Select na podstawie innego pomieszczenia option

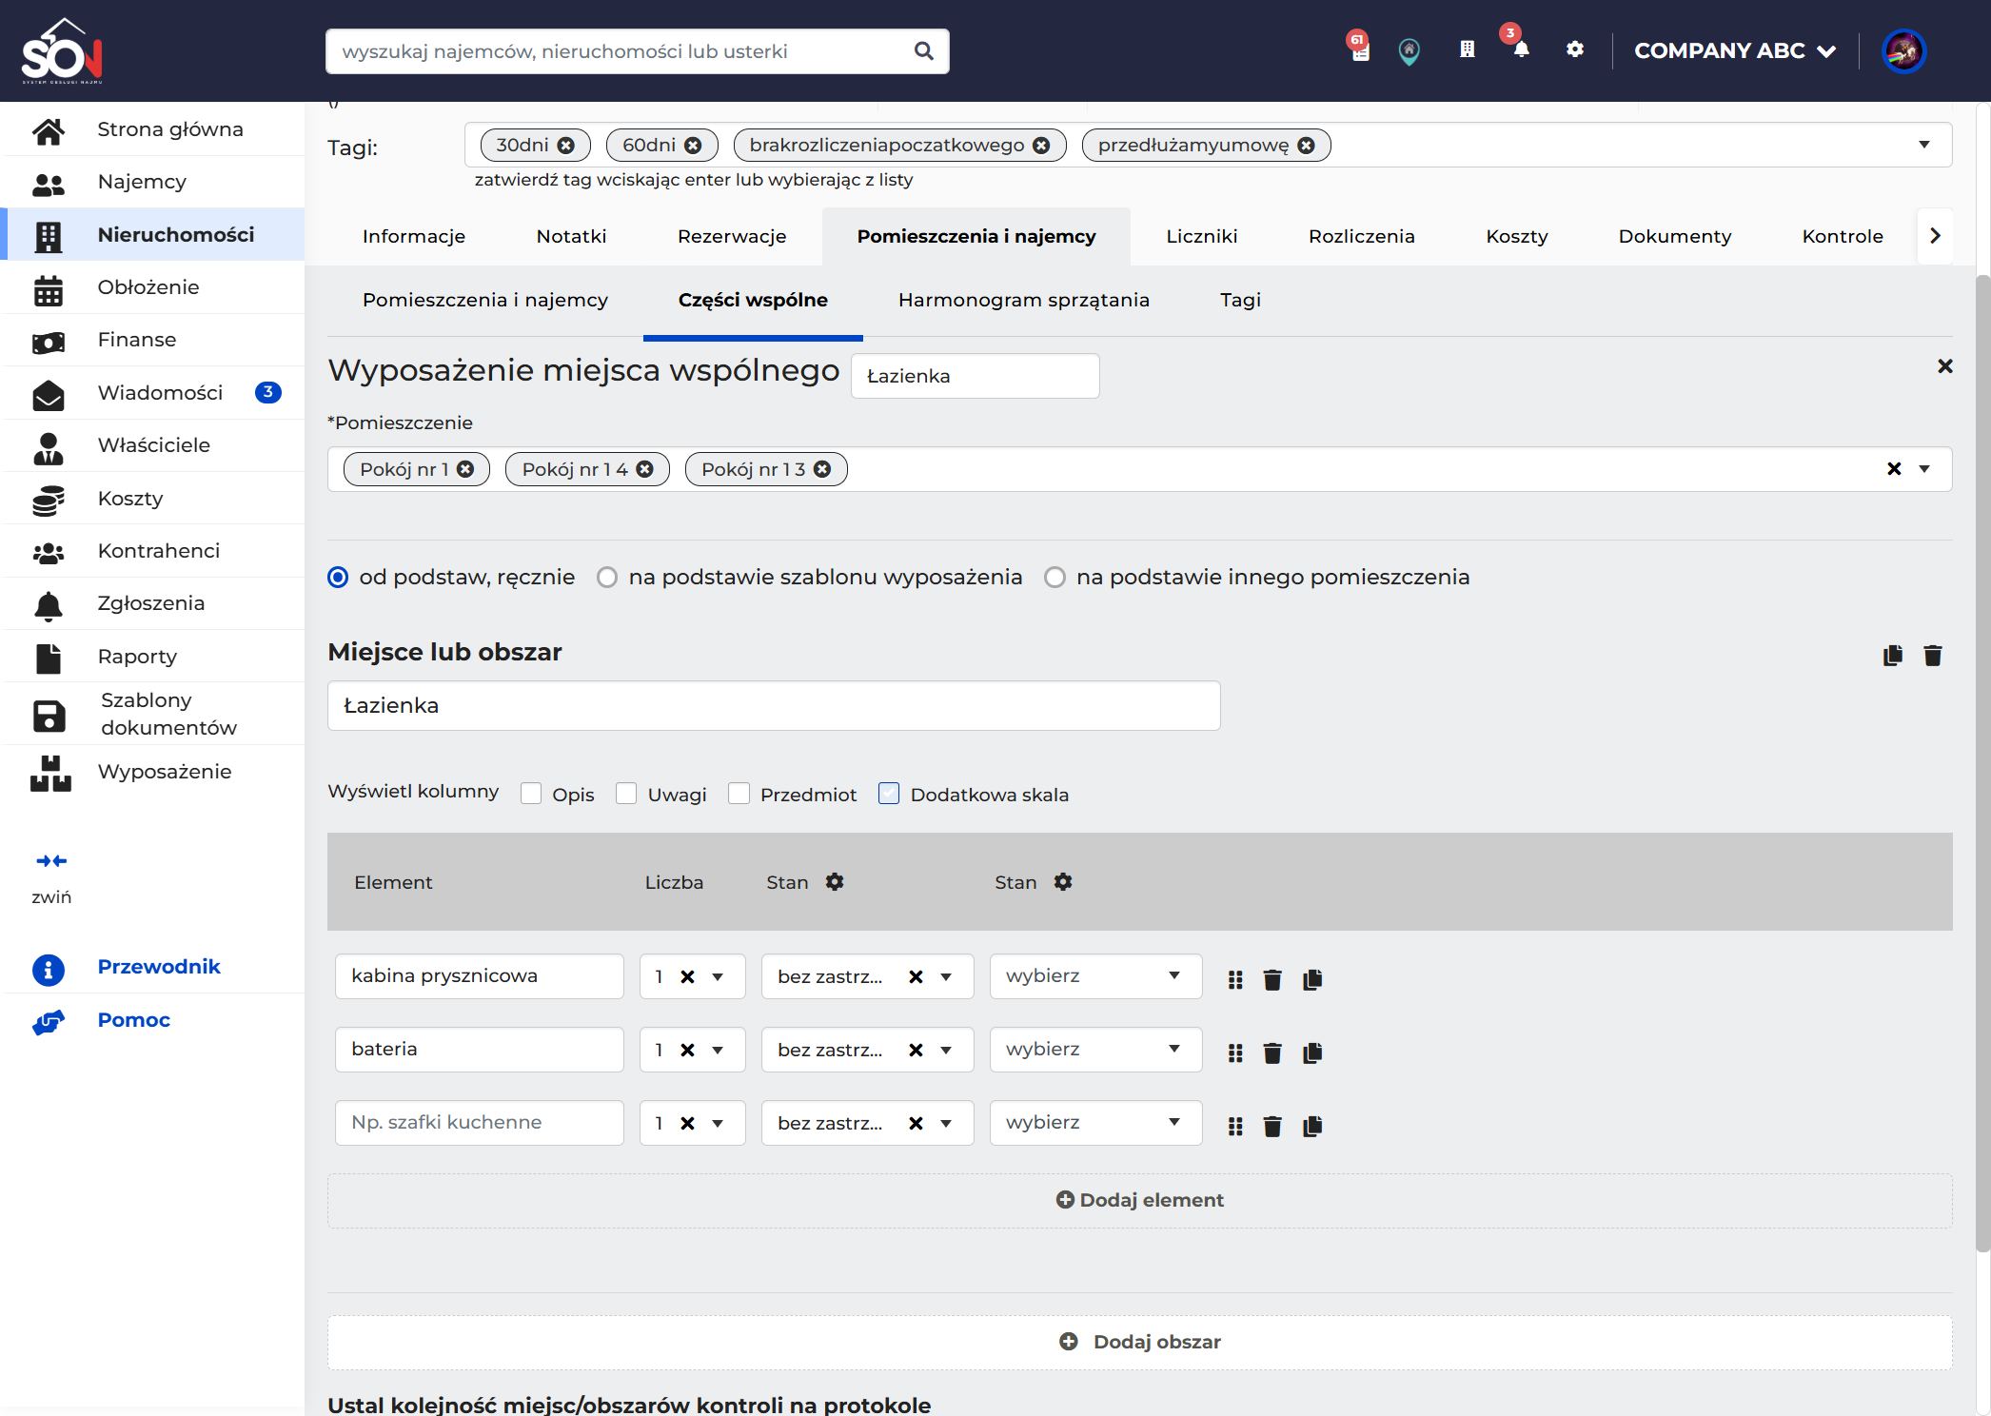(1055, 578)
